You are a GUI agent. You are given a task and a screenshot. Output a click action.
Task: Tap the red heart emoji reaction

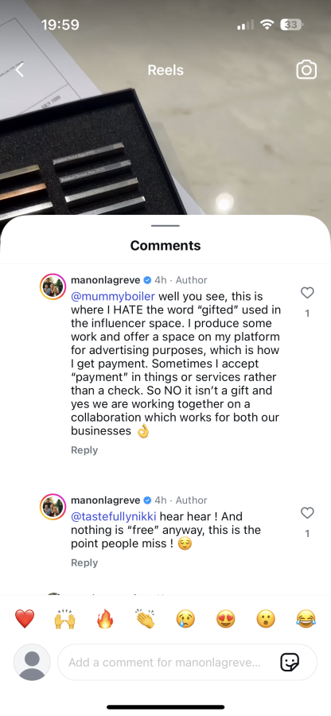[x=25, y=619]
